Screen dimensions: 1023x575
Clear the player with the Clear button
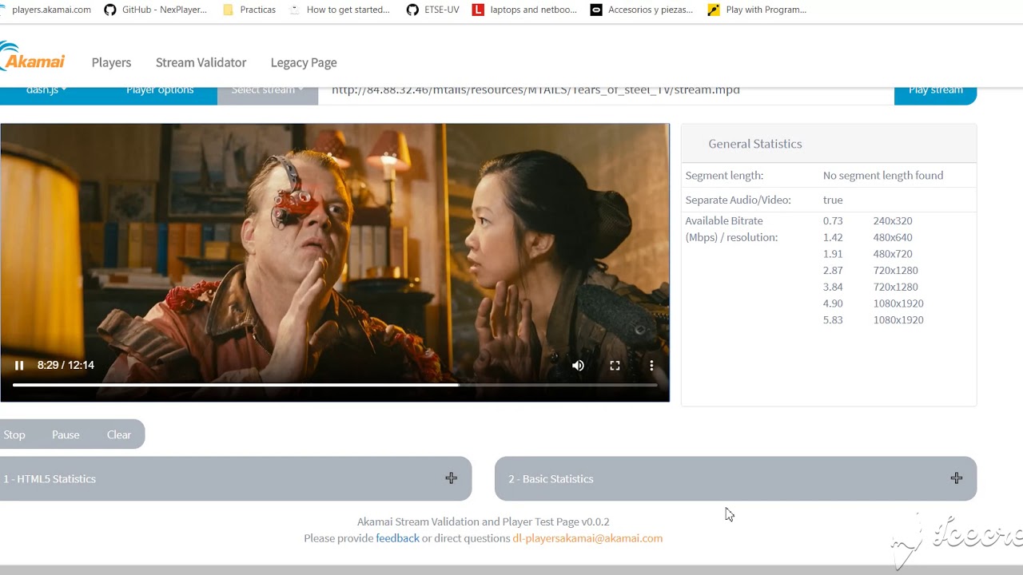[x=119, y=434]
